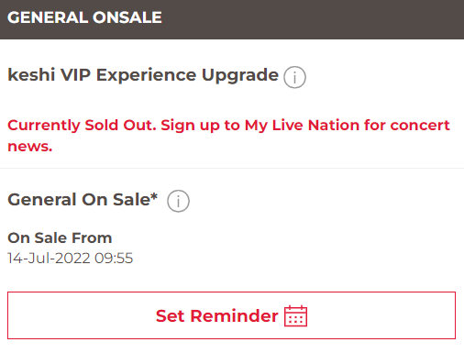Click the 09:55 time in sale date

[x=114, y=259]
